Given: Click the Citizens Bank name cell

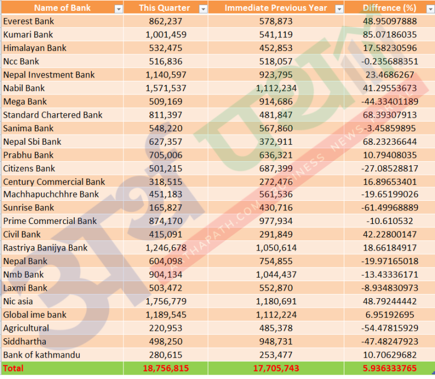Looking at the screenshot, I should pos(62,169).
